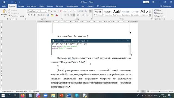This screenshot has height=98, width=174.
Task: Open ribbon display options in title bar
Action: click(153, 2)
